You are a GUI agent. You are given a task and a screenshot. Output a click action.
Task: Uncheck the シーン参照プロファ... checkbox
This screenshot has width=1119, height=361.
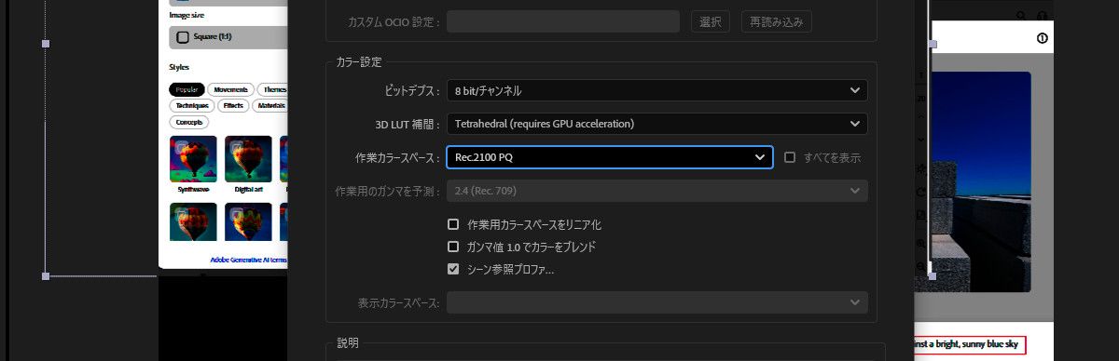click(x=453, y=269)
